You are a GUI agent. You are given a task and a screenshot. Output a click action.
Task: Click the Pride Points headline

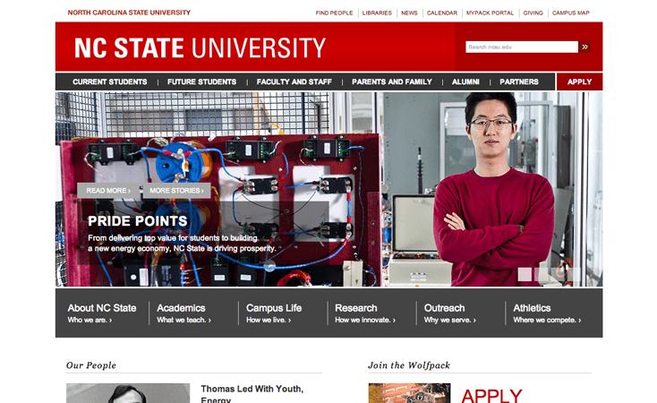[138, 221]
